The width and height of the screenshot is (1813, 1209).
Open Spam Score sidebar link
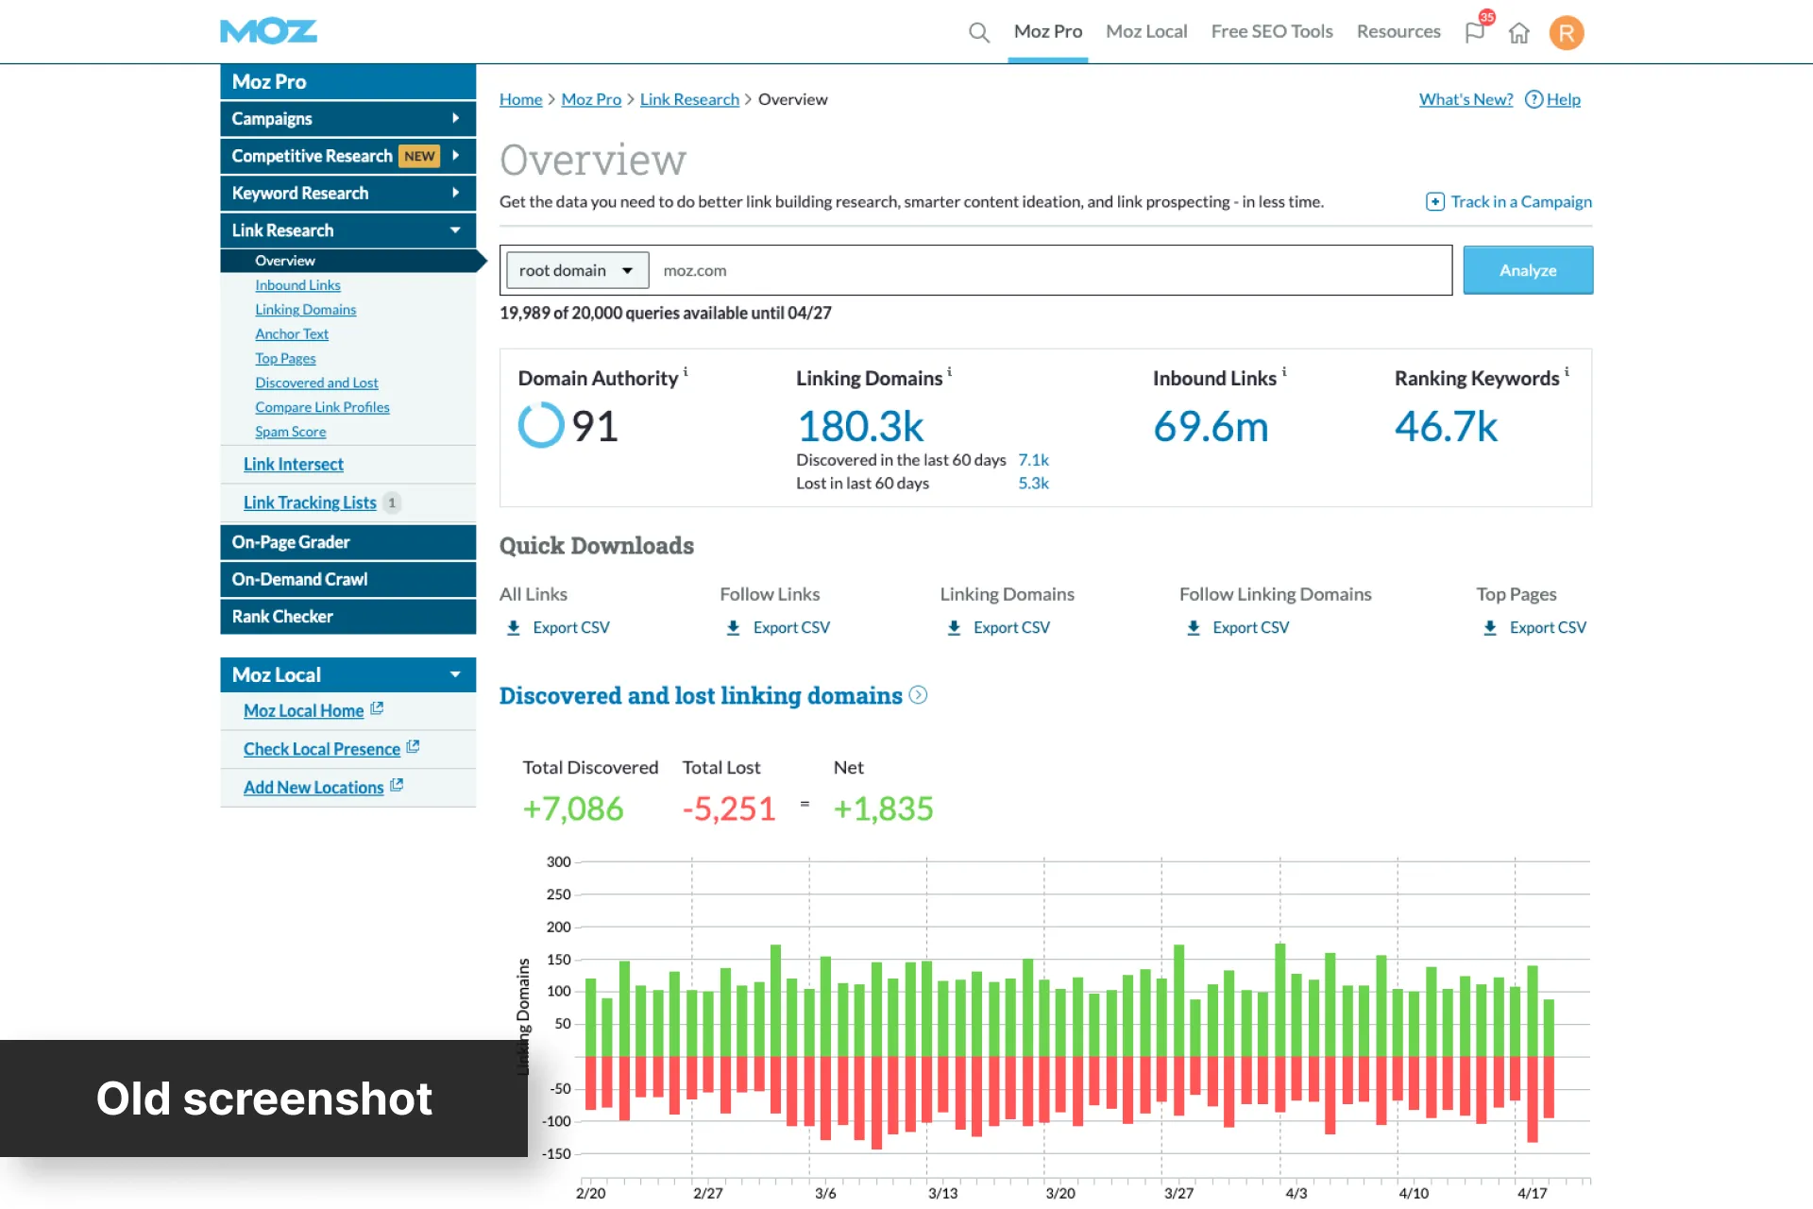(290, 432)
